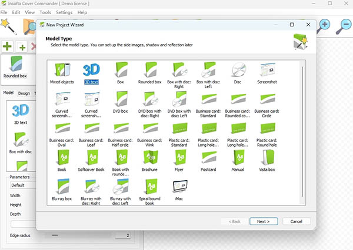Choose first Plastic card: Long hole model
The width and height of the screenshot is (353, 250).
point(208,134)
